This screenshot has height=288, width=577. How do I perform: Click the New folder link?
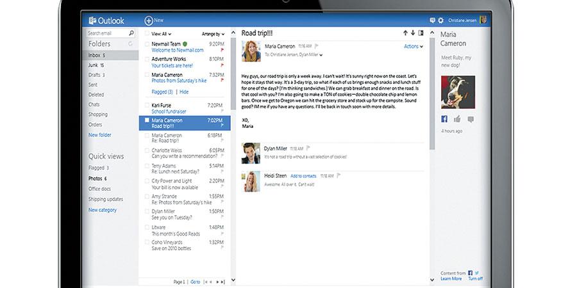click(x=100, y=135)
